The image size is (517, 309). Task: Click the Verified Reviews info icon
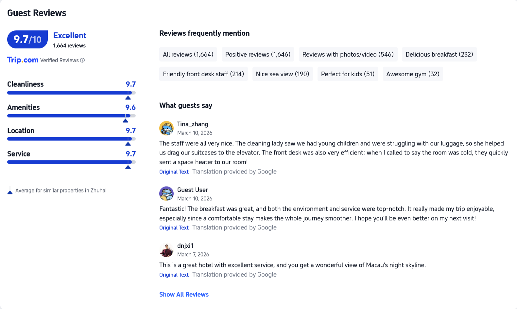[82, 60]
